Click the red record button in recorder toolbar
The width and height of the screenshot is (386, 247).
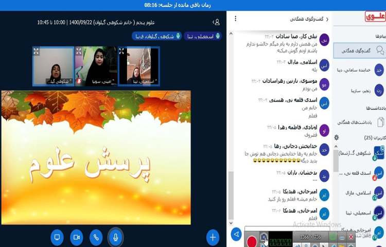[252, 241]
